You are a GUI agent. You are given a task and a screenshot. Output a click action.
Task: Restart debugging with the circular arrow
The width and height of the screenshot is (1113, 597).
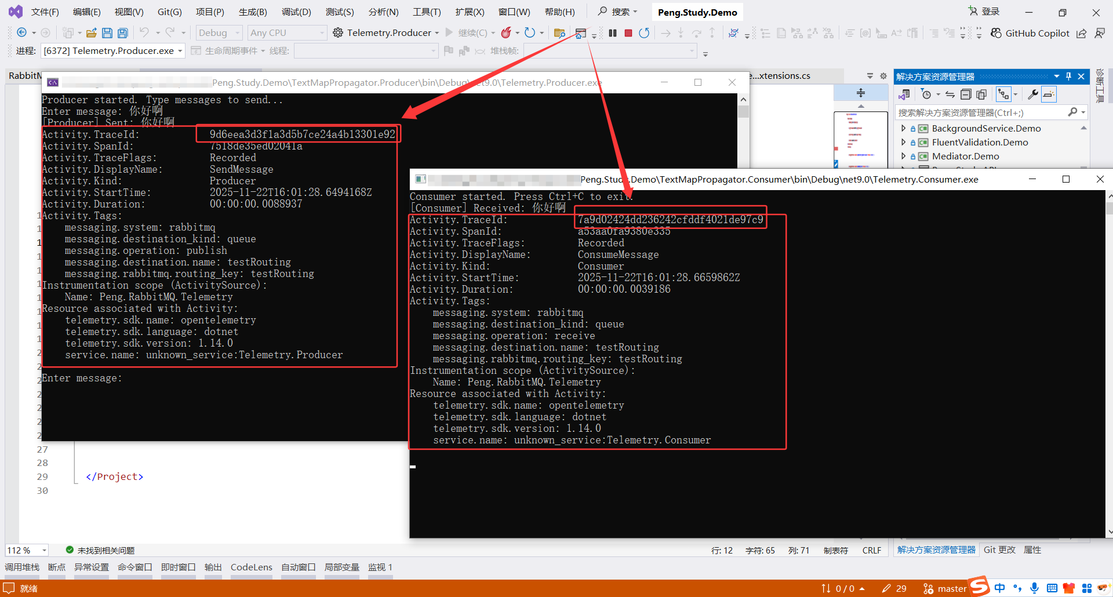coord(644,33)
